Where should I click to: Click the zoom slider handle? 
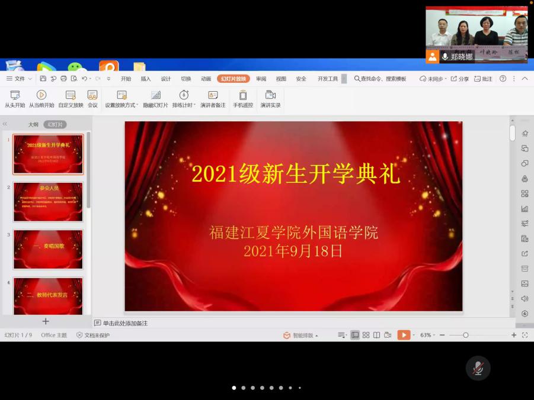(466, 335)
